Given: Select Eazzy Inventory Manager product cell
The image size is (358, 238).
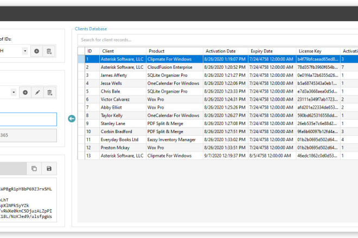Looking at the screenshot, I should 175,140.
